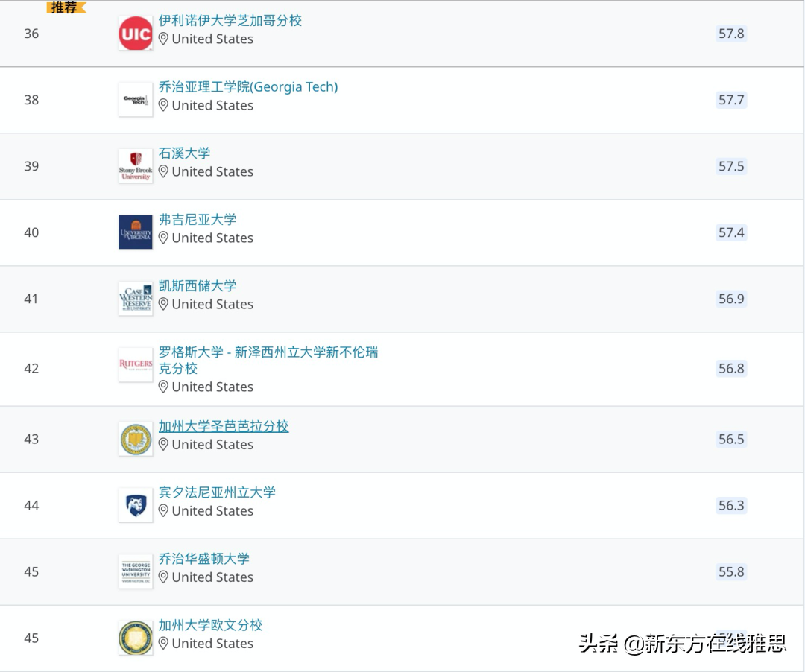Click the location pin under 石溪大学

163,171
